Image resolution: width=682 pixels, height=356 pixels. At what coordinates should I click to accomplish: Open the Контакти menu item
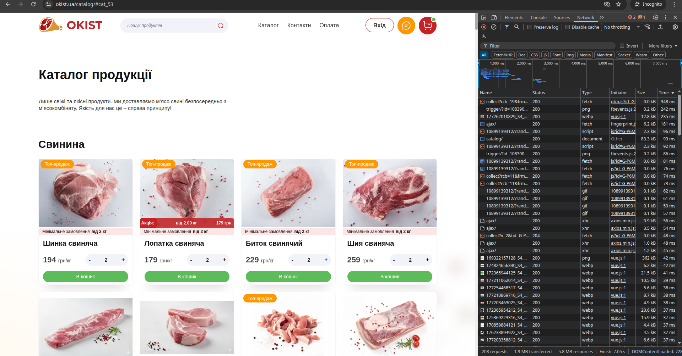(299, 26)
